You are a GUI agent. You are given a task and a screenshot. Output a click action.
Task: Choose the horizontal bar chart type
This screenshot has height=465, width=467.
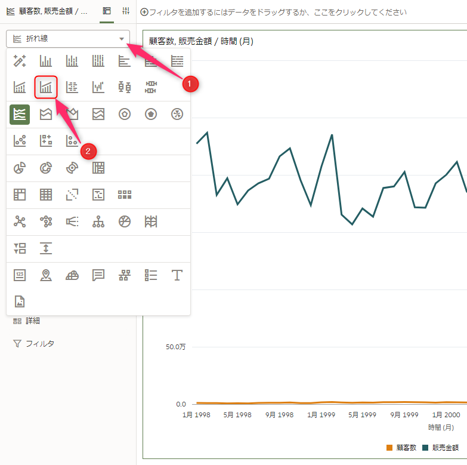click(125, 61)
